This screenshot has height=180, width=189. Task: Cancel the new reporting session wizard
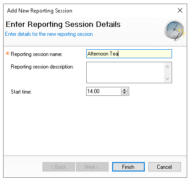click(164, 167)
